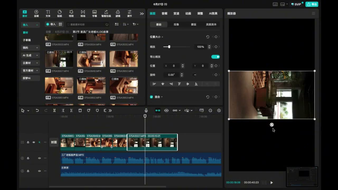This screenshot has width=338, height=190.
Task: Click the 缩放 scale slider handle
Action: click(169, 47)
